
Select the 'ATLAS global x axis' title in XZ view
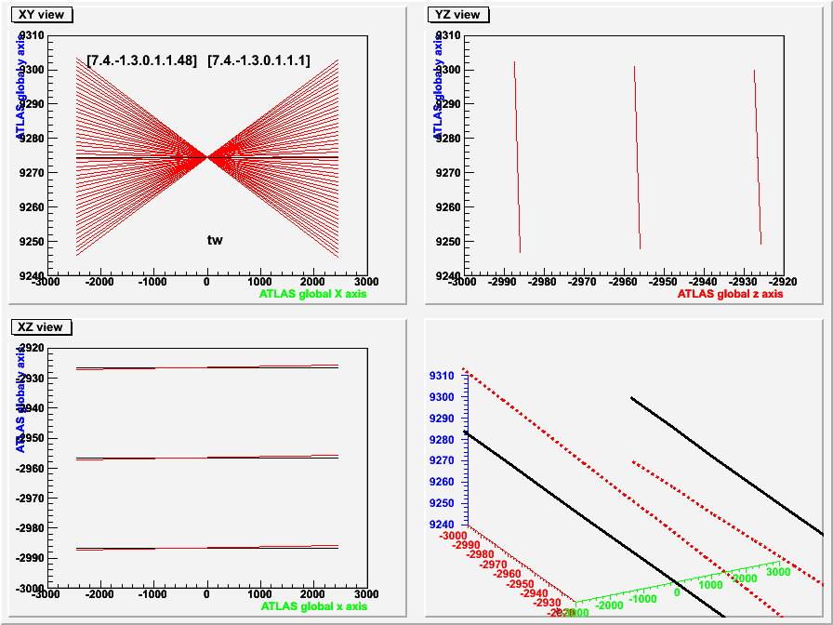pos(313,606)
